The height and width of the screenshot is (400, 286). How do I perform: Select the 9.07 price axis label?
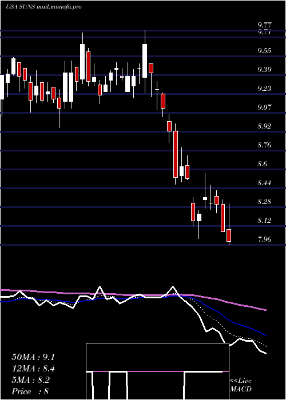[264, 107]
